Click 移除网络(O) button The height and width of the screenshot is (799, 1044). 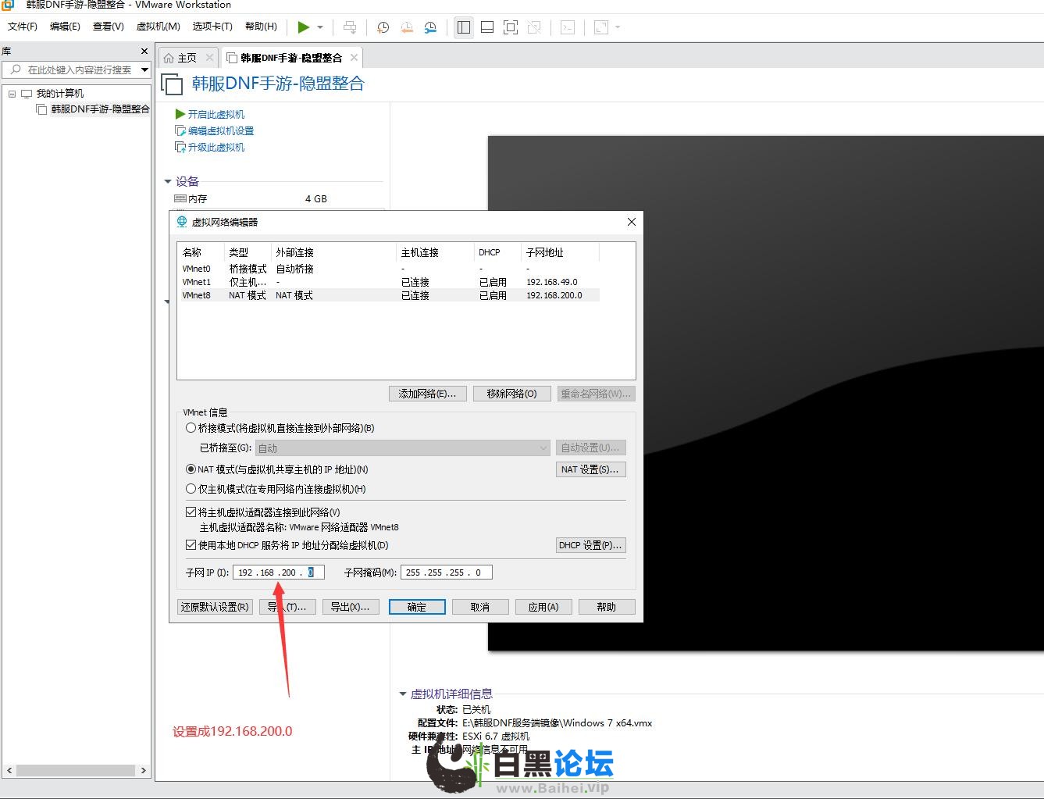pos(511,394)
